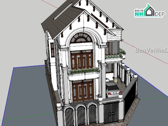Select the black iron entrance gate
Image resolution: width=168 pixels, height=126 pixels.
coord(111,113)
